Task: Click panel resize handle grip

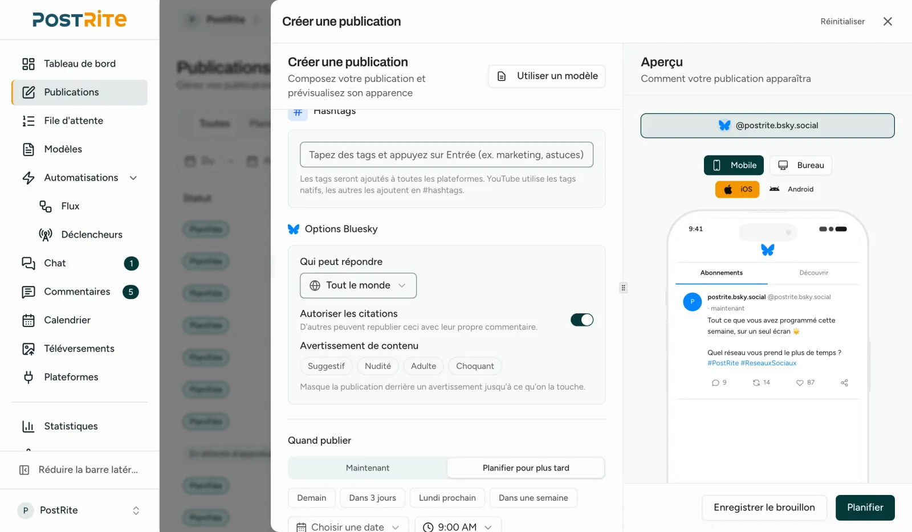Action: tap(624, 288)
